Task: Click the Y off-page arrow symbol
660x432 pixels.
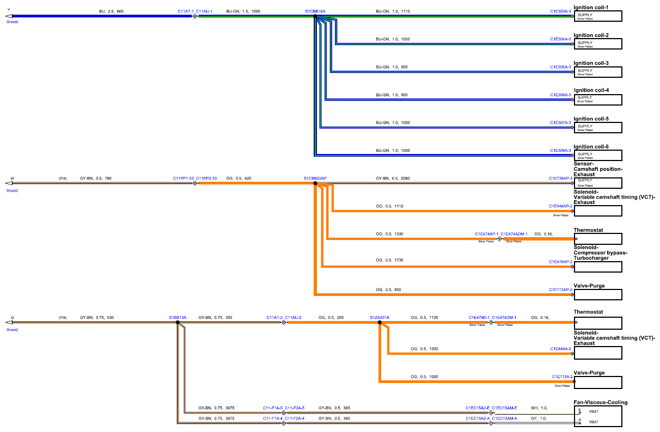Action: pos(8,16)
